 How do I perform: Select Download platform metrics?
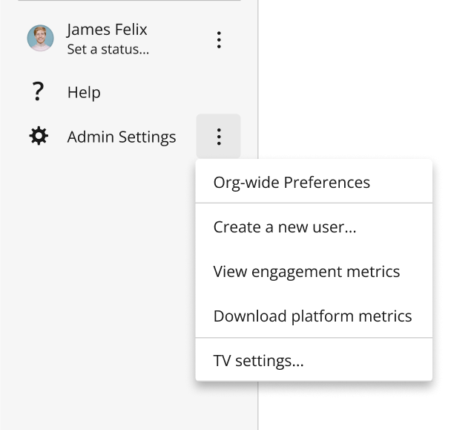(314, 316)
